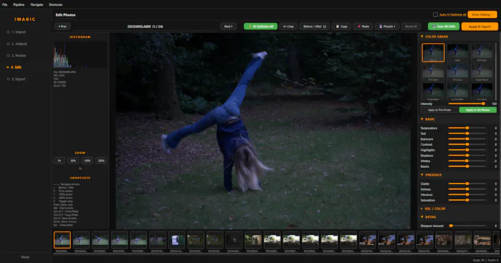This screenshot has width=501, height=263.
Task: Advance to the next photo with Next
Action: (x=228, y=26)
